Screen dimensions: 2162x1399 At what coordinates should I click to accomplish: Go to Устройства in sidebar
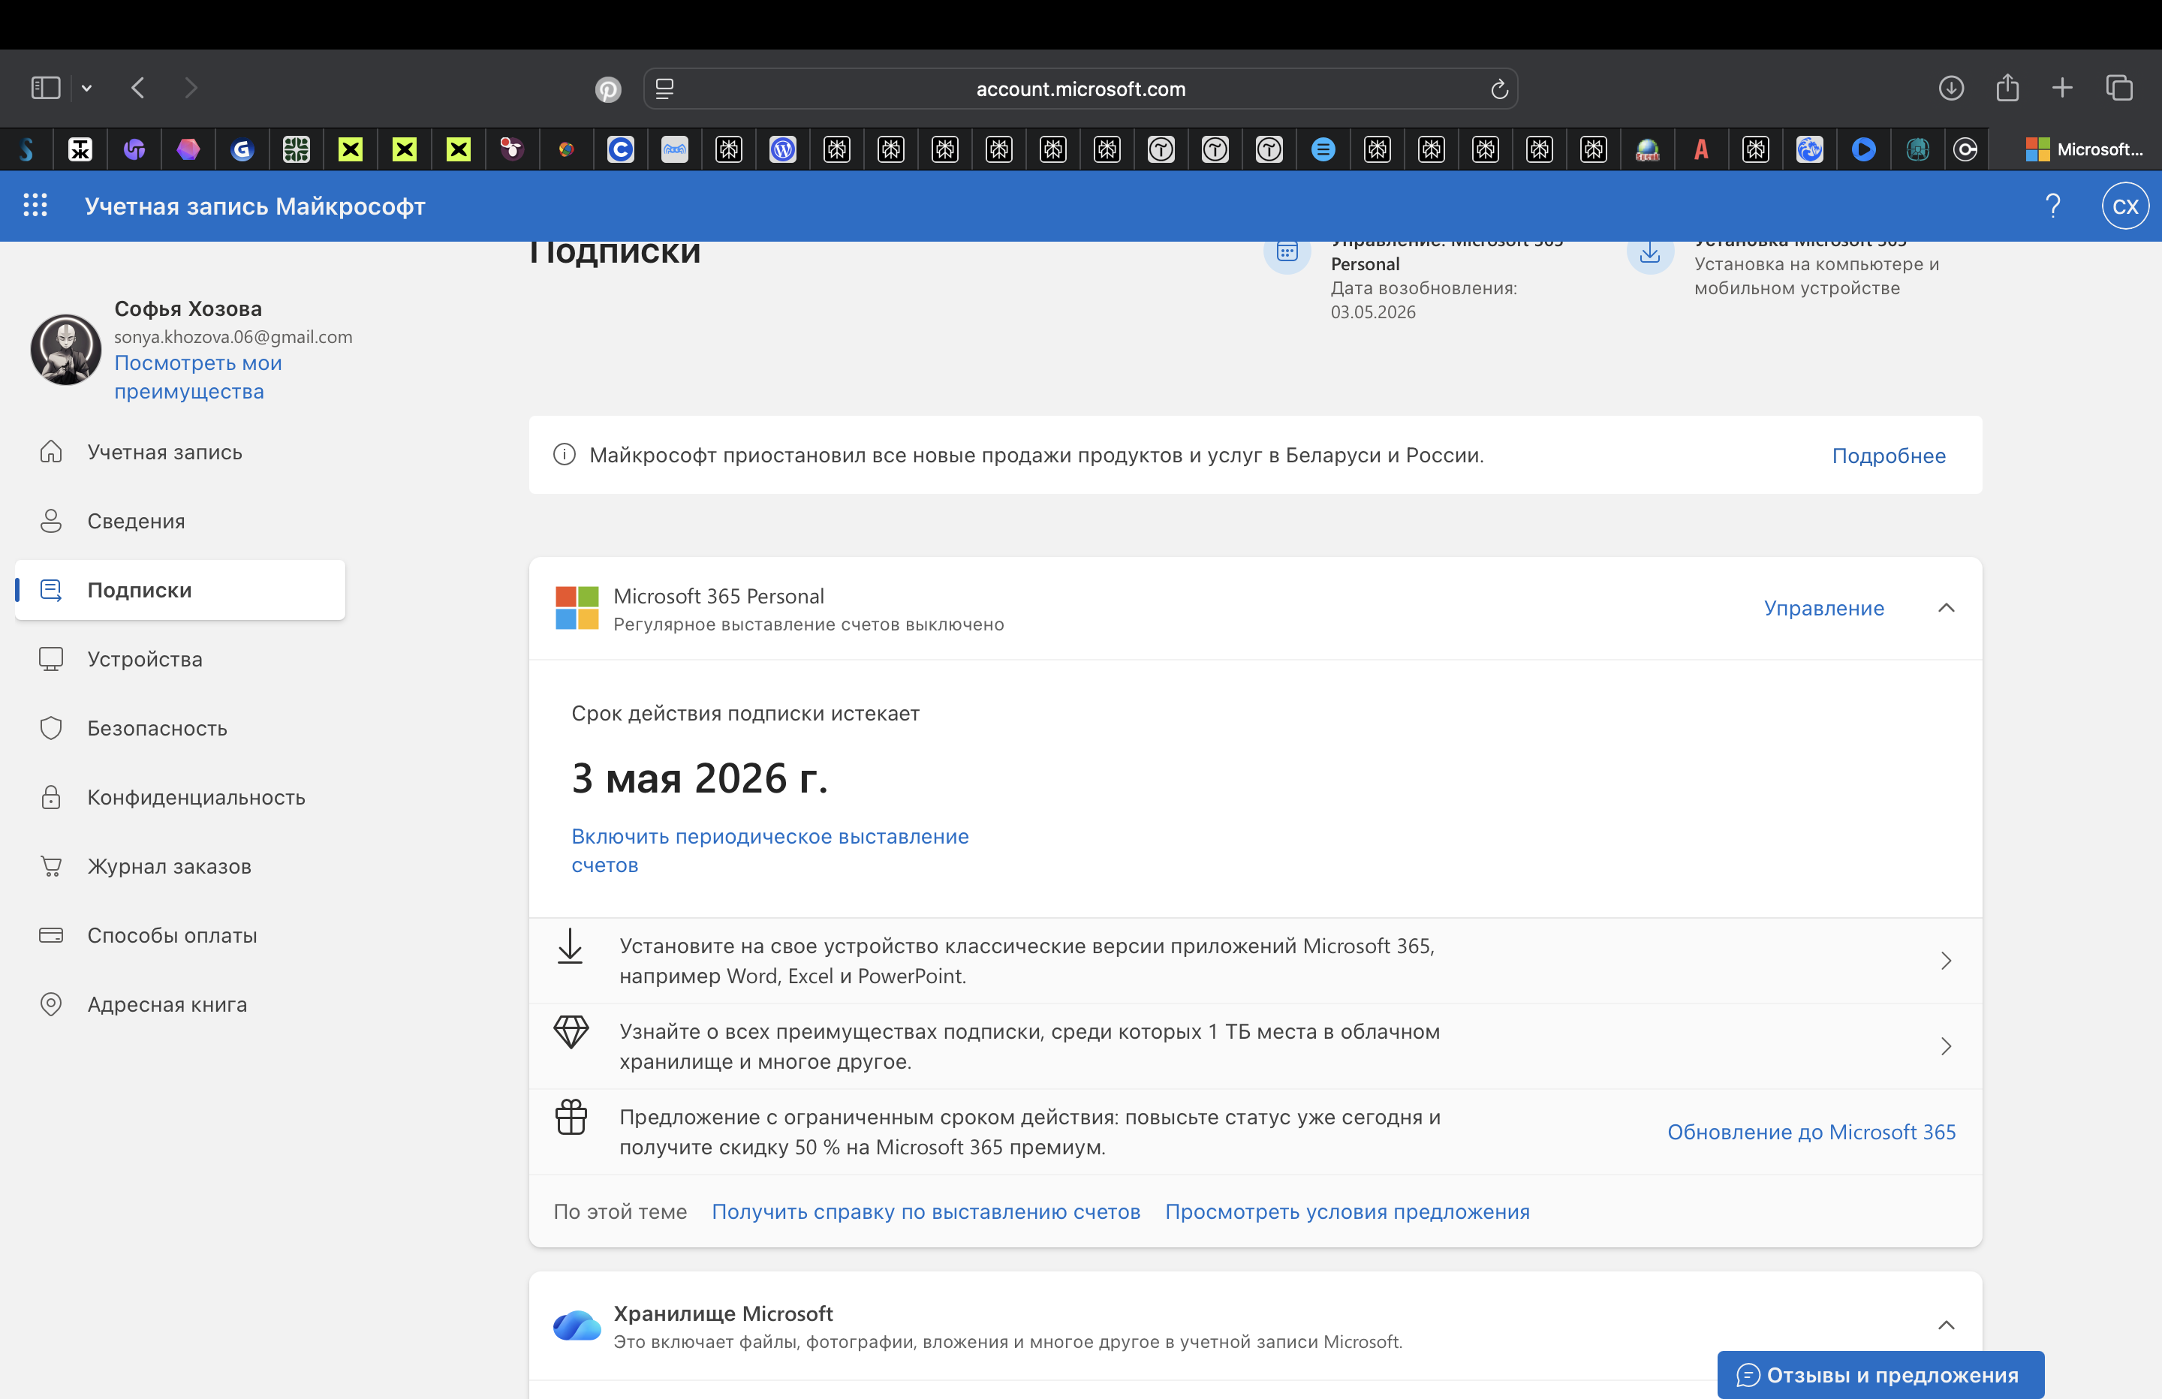[144, 659]
